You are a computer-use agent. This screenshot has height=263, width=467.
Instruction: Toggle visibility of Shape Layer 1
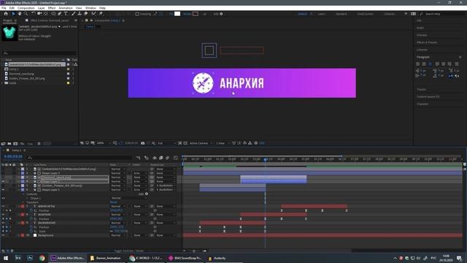coord(3,190)
